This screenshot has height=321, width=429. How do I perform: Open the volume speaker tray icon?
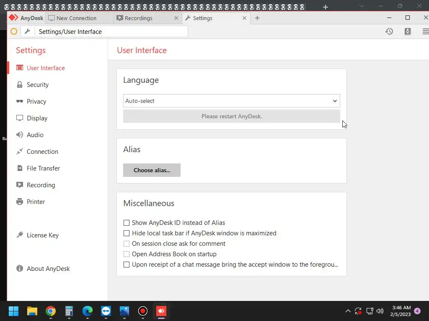(x=380, y=311)
